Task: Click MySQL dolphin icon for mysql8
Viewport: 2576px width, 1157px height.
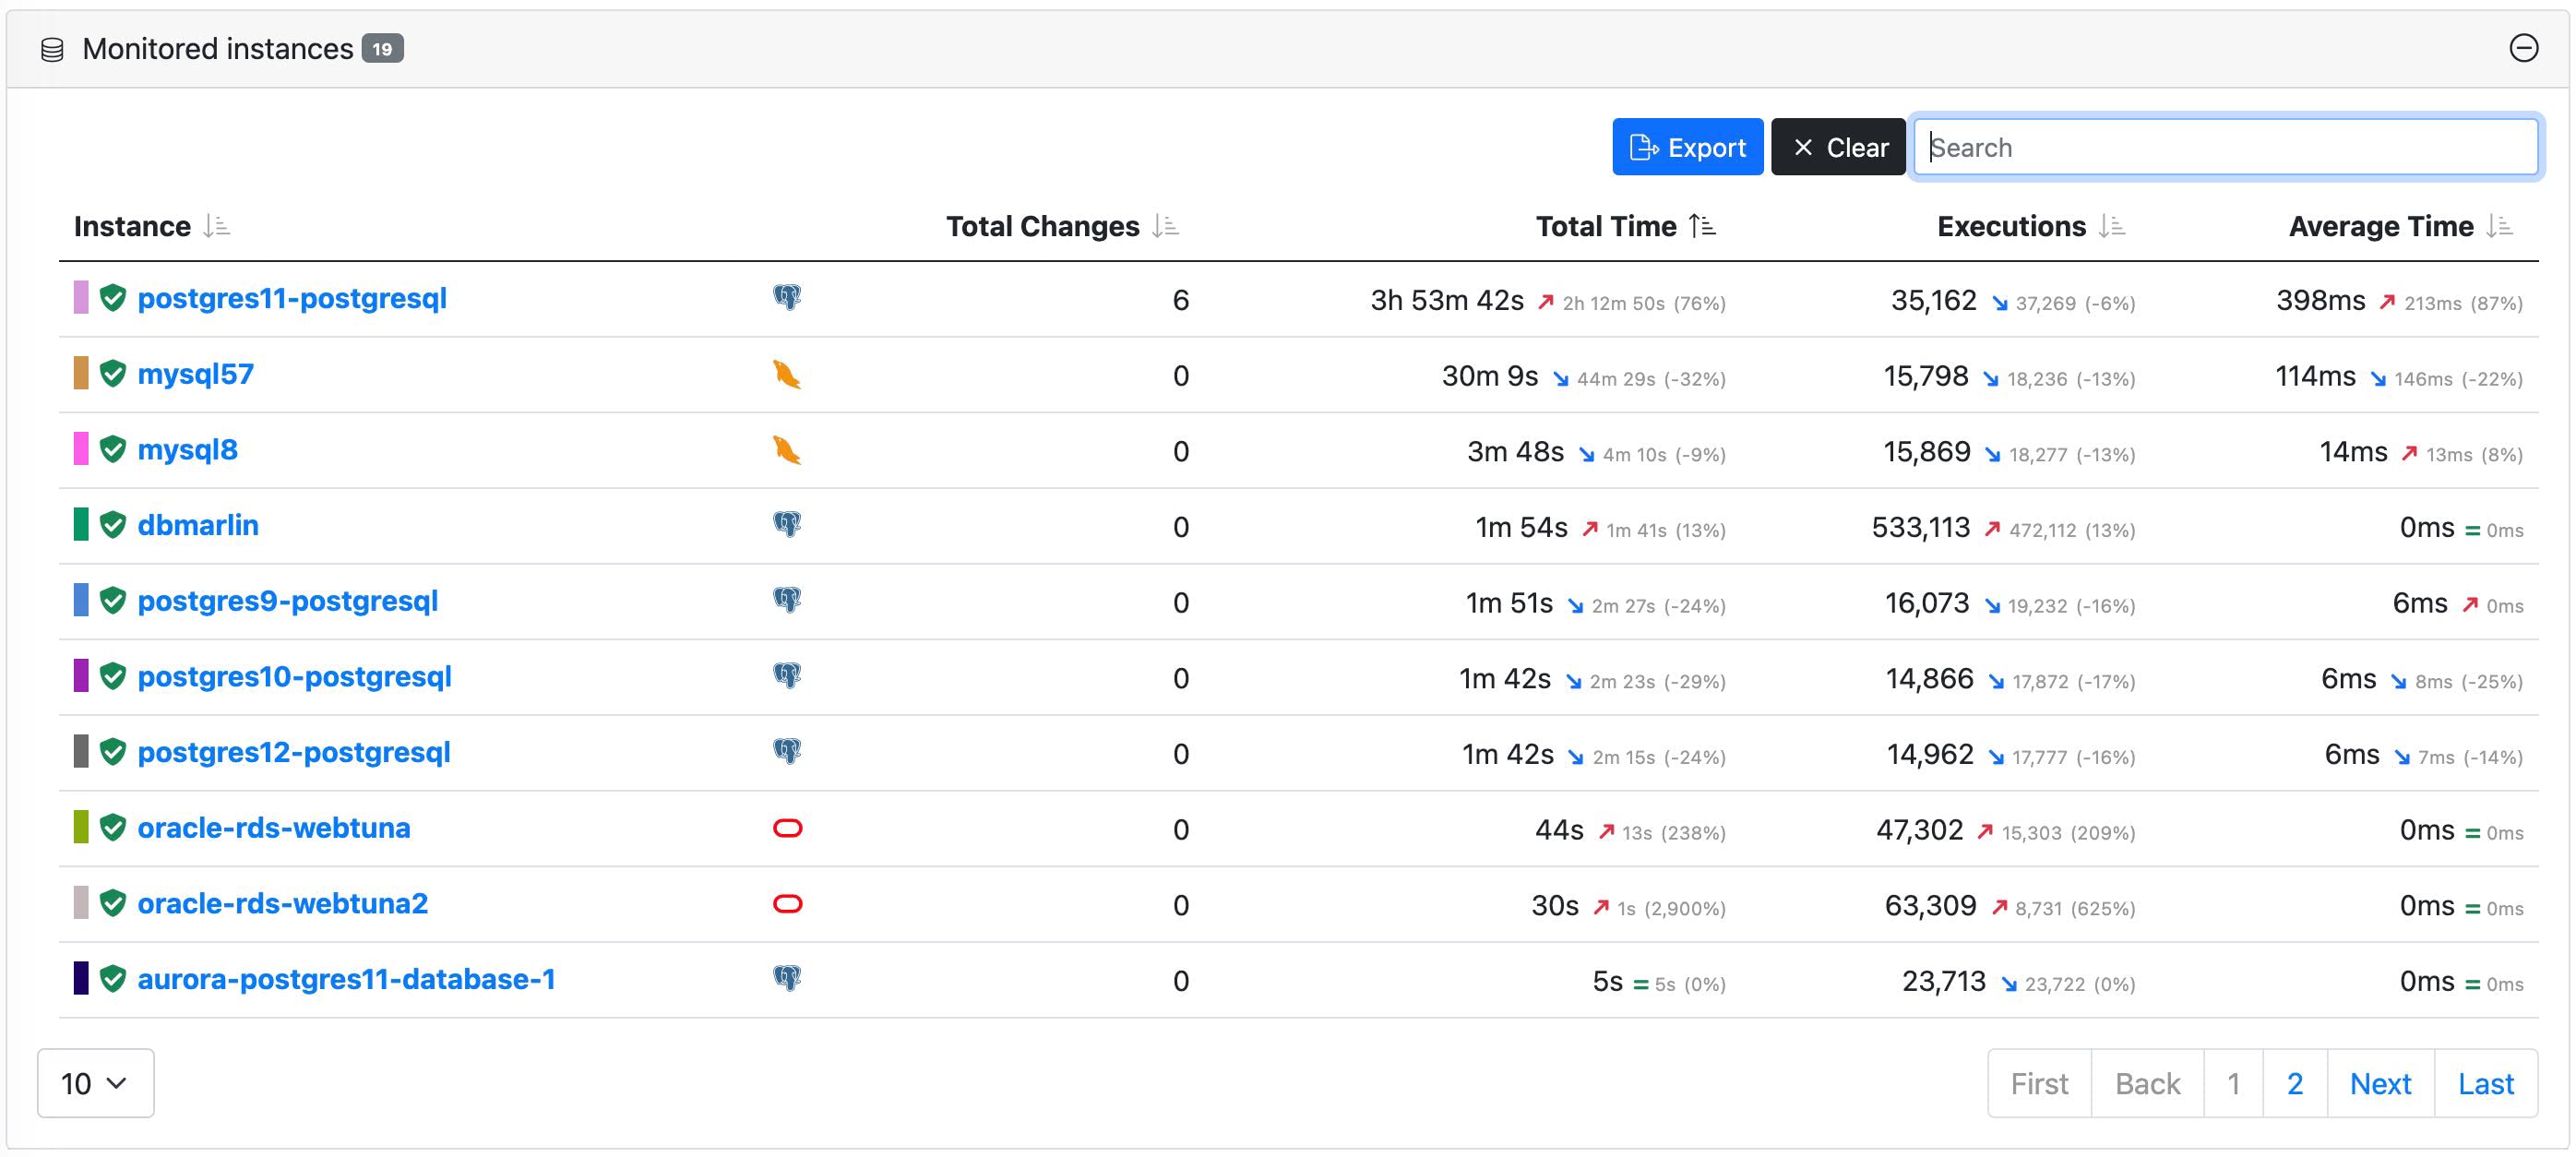Action: pos(787,450)
